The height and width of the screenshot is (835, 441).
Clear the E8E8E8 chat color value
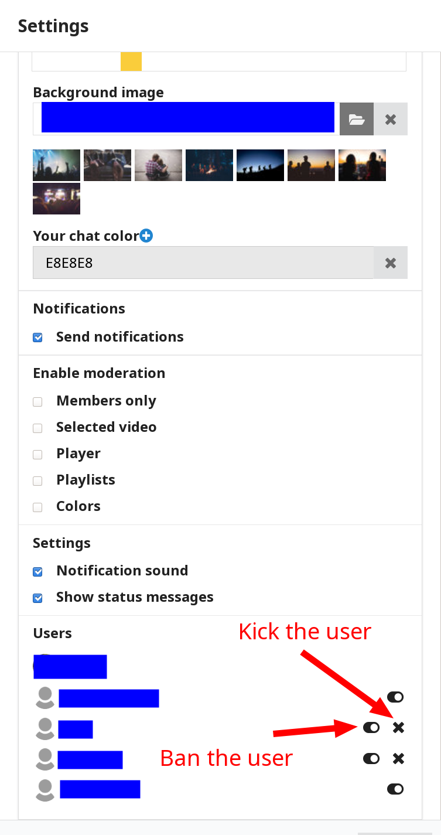(391, 263)
